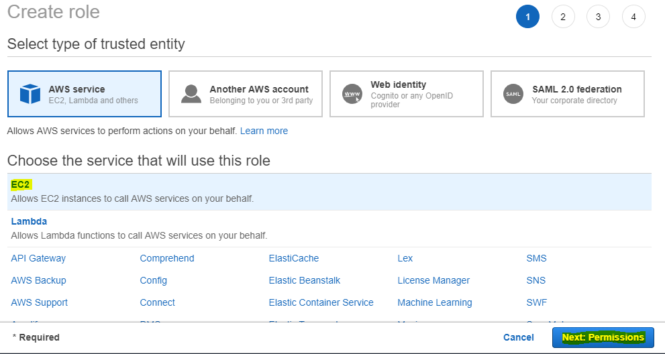Screen dimensions: 665x354
Task: Choose the AWS Backup service
Action: point(39,280)
